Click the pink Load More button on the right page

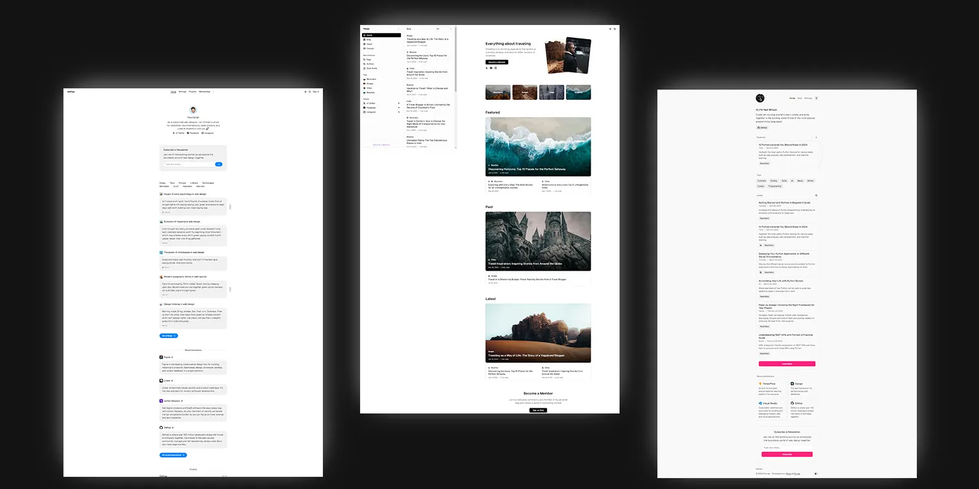(x=787, y=364)
